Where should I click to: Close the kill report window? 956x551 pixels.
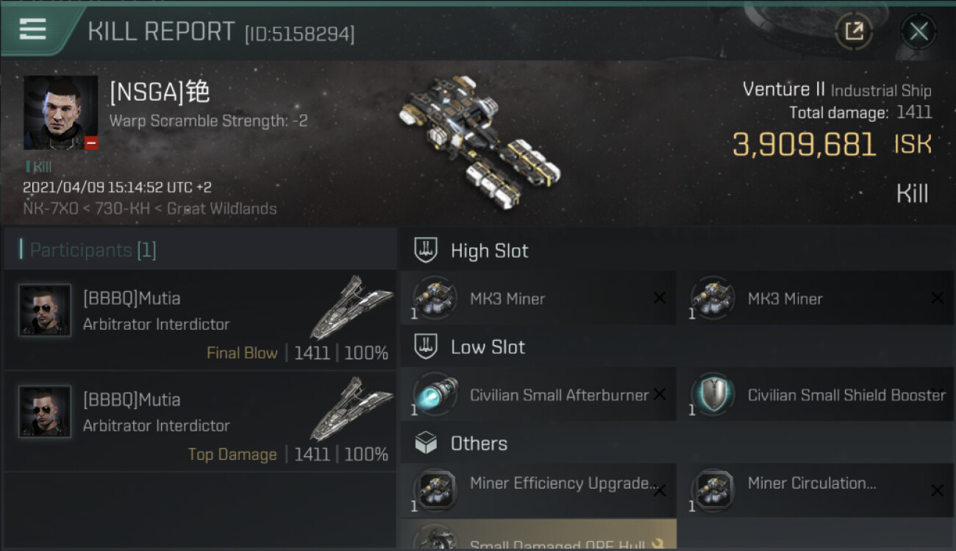(x=918, y=31)
